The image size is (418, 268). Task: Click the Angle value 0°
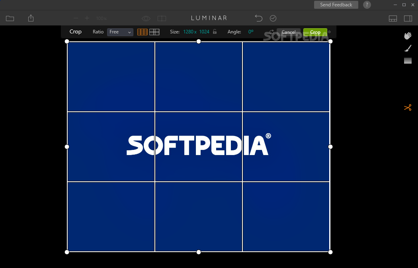click(x=251, y=32)
